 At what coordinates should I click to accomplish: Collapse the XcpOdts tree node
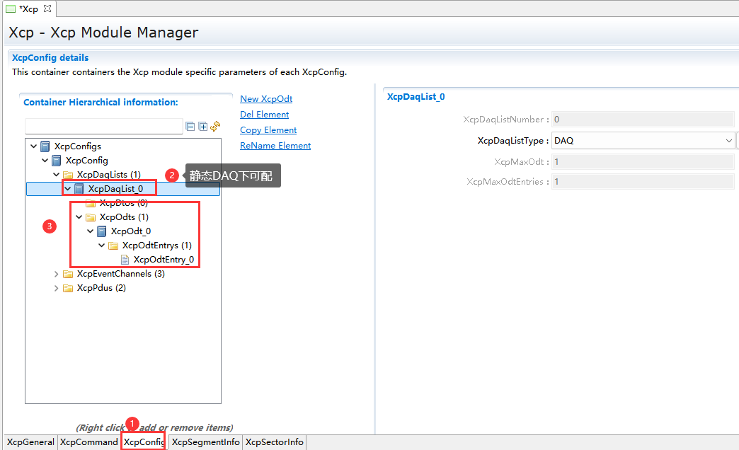79,217
